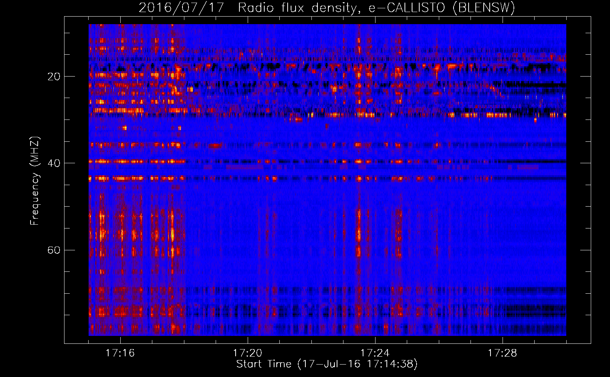The width and height of the screenshot is (610, 377).
Task: Click the 'Frequency (MHZ)' axis label
Action: click(35, 181)
